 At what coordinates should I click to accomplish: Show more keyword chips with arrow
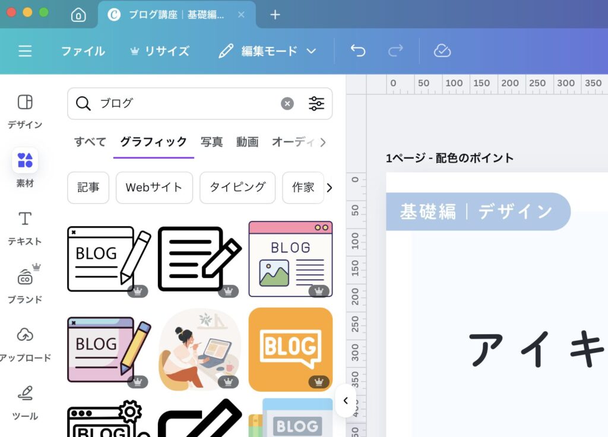329,188
